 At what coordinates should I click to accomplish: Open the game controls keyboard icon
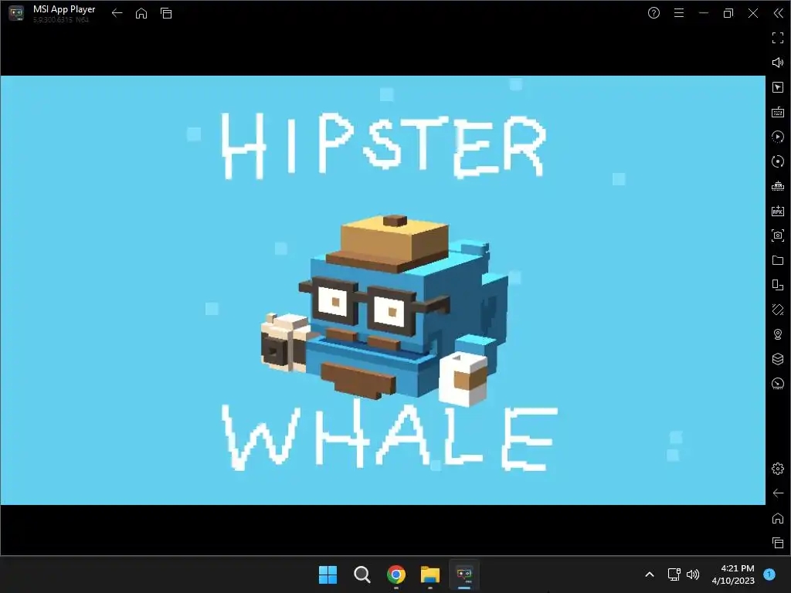(x=777, y=112)
